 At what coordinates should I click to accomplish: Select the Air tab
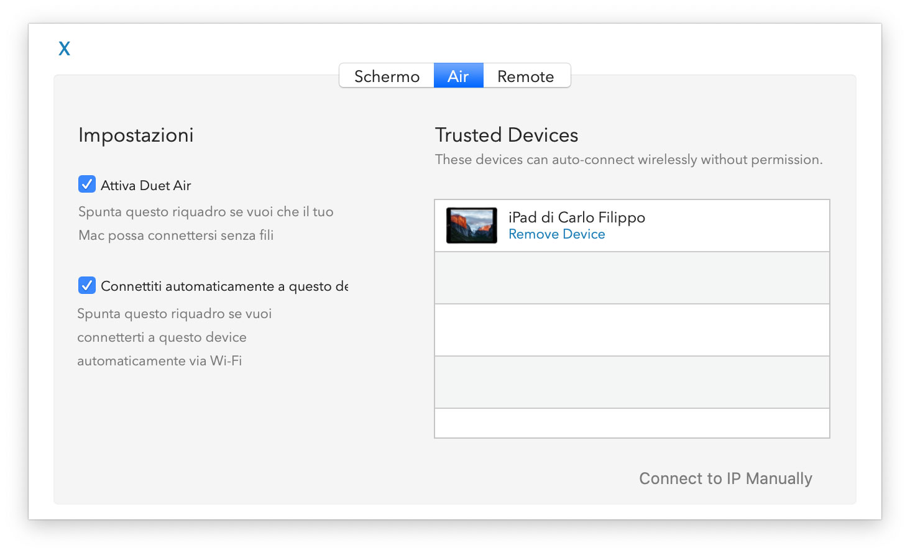tap(458, 76)
